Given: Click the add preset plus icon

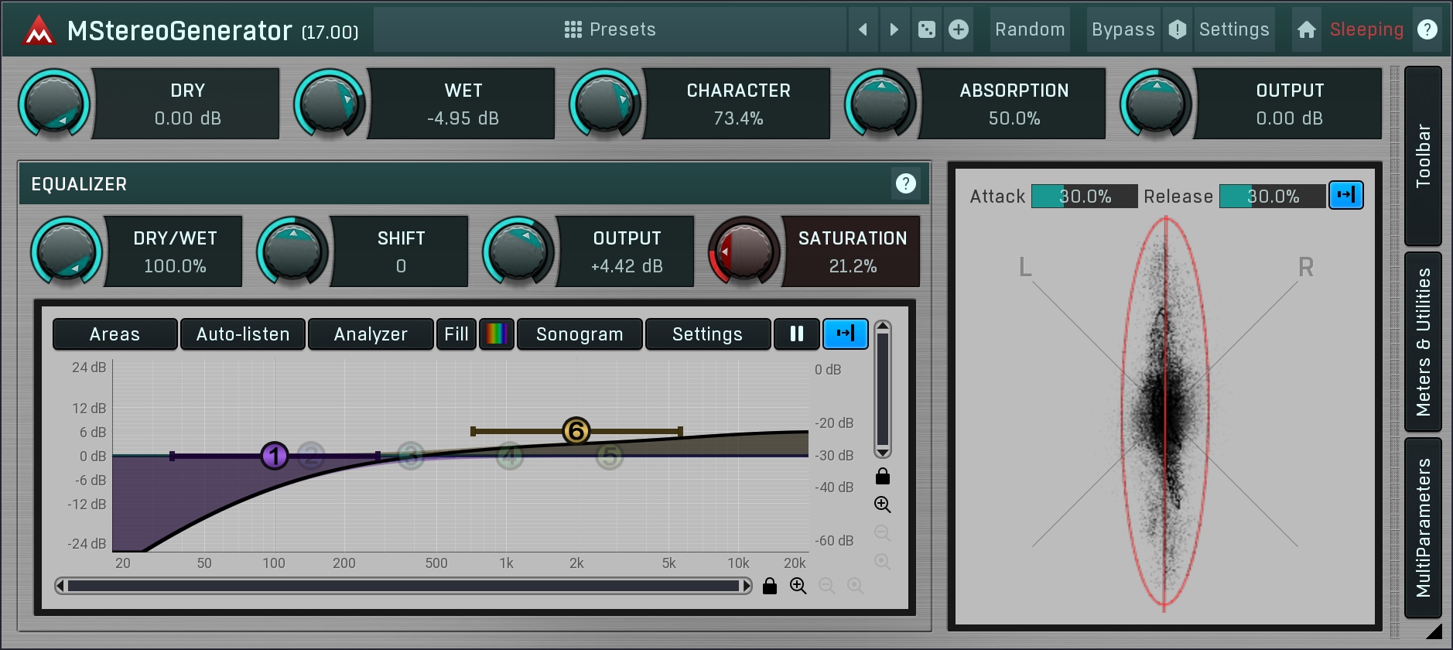Looking at the screenshot, I should tap(959, 29).
